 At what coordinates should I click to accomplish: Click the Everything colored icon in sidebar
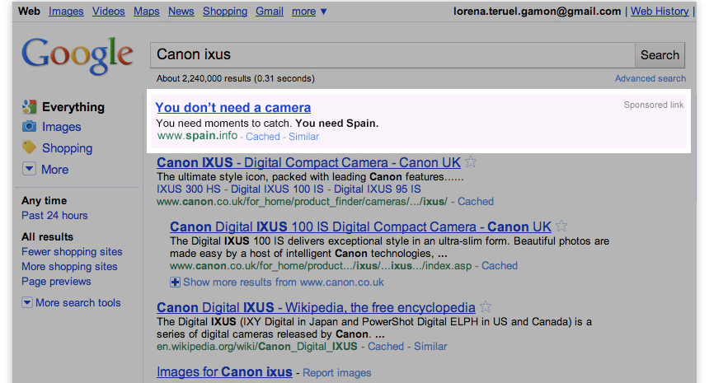(x=29, y=107)
